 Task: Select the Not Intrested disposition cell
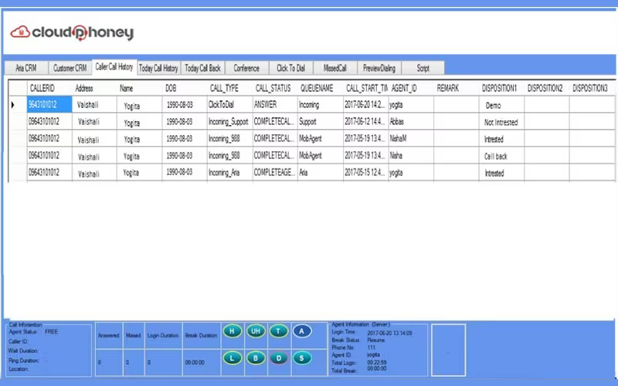point(501,122)
